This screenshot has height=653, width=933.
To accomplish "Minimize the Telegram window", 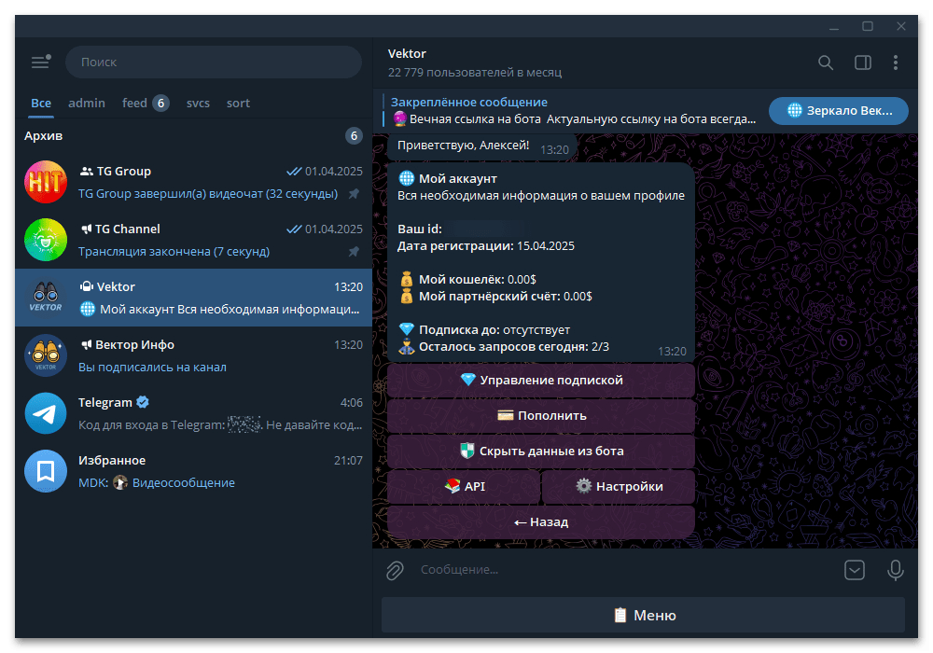I will pos(834,27).
